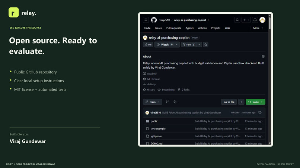Click 'MIT license + automated tests' bullet text
This screenshot has width=300, height=168.
click(x=40, y=89)
